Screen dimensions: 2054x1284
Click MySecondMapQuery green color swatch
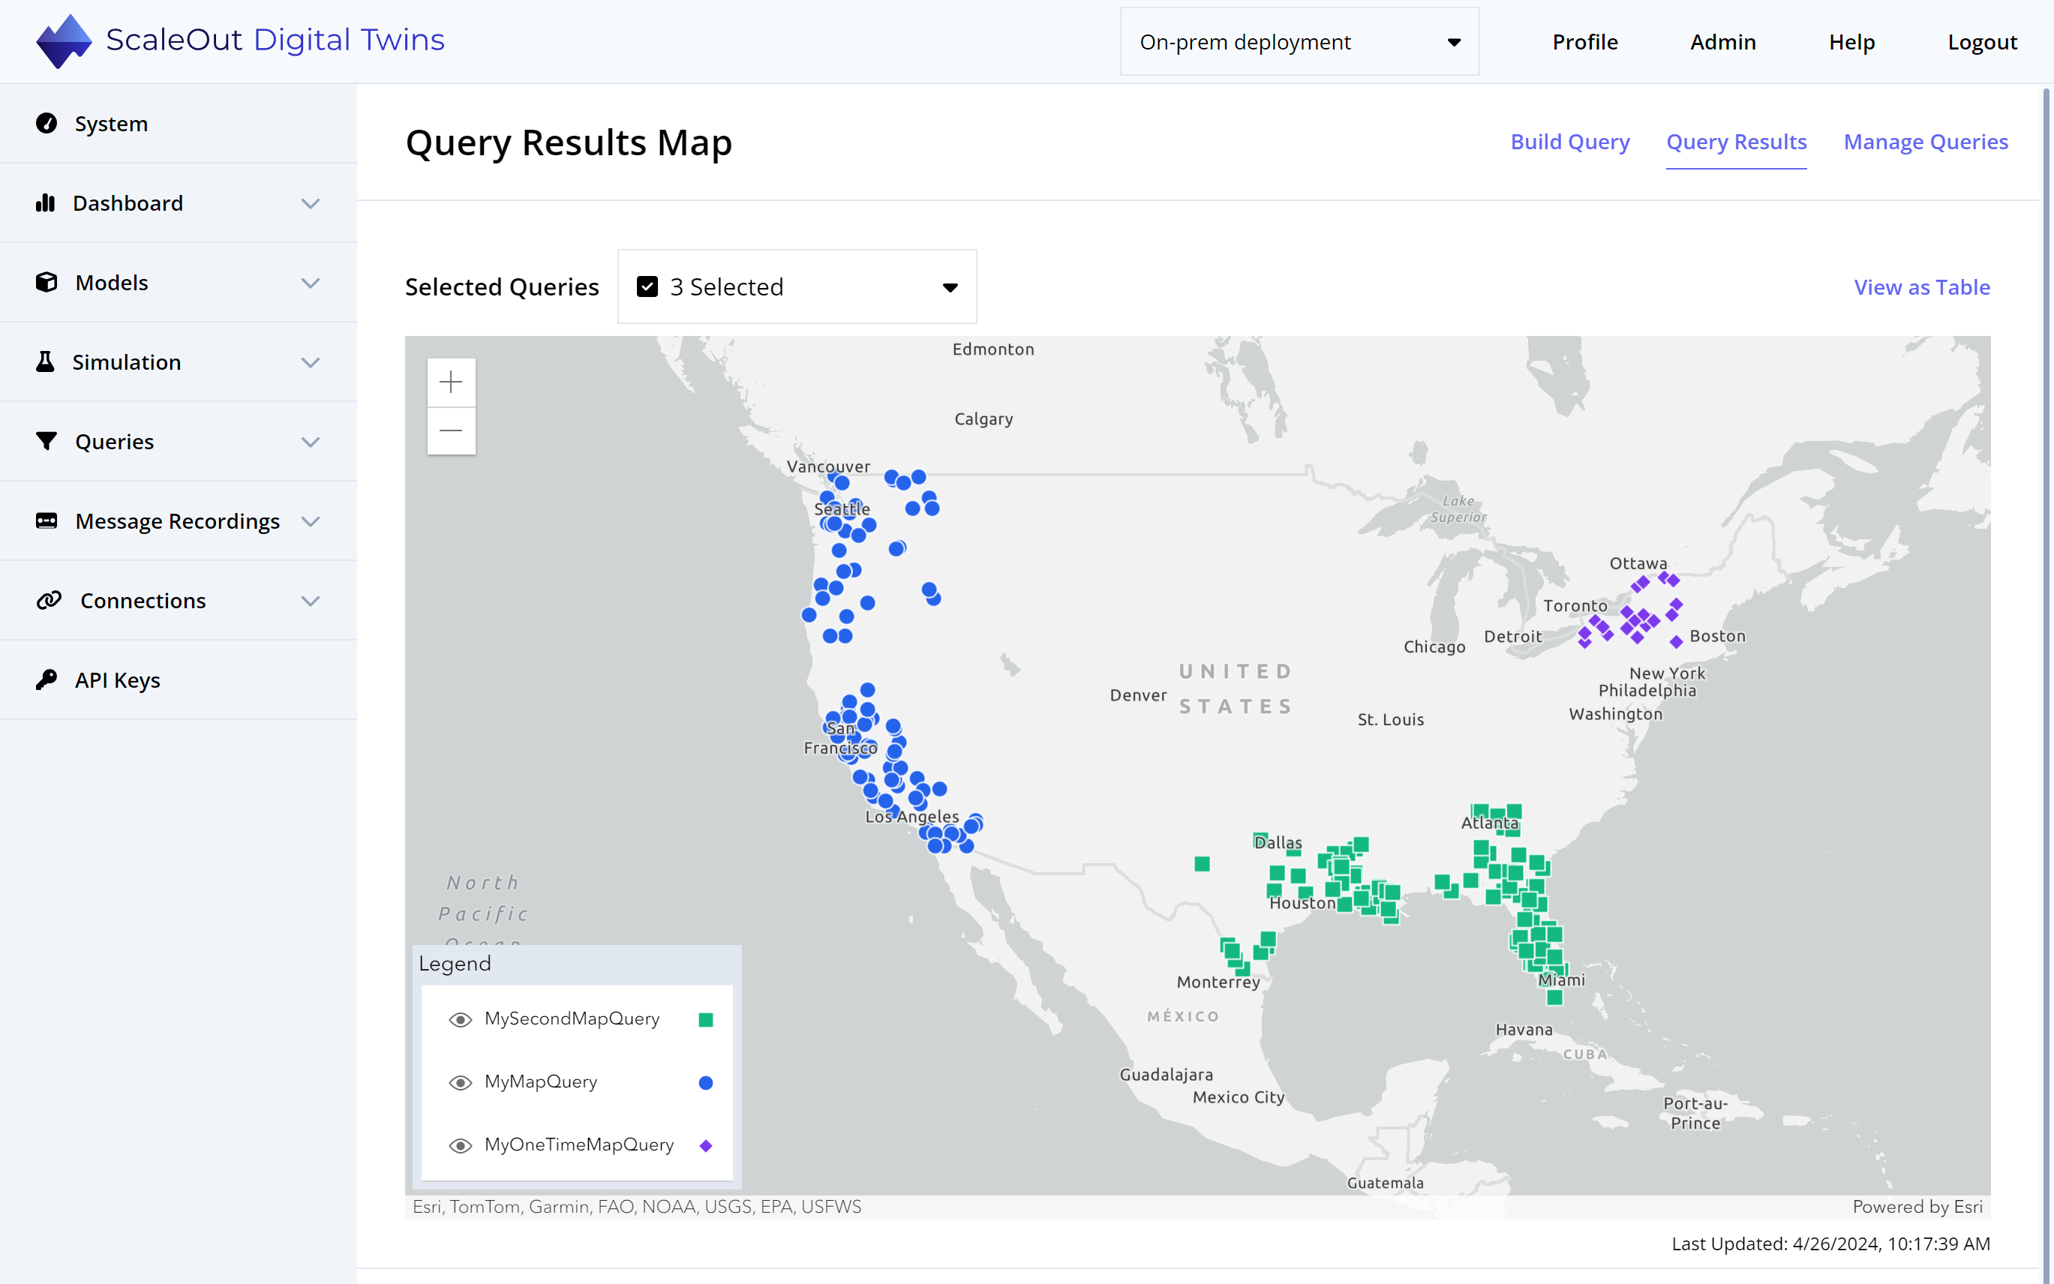tap(705, 1019)
